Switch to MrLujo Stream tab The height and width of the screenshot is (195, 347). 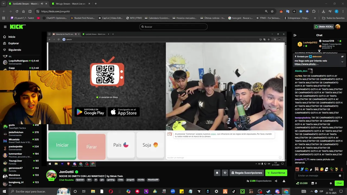[x=71, y=4]
